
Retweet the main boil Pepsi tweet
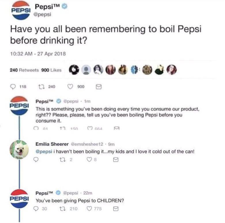[x=41, y=86]
